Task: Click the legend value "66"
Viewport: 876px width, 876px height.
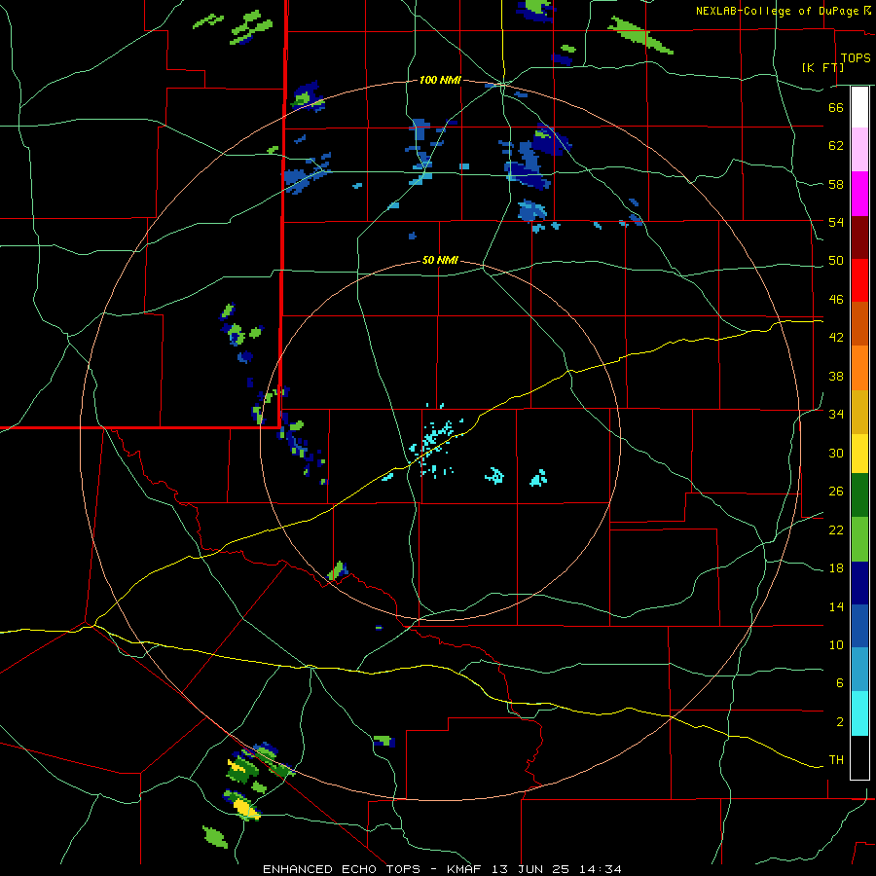Action: tap(836, 107)
